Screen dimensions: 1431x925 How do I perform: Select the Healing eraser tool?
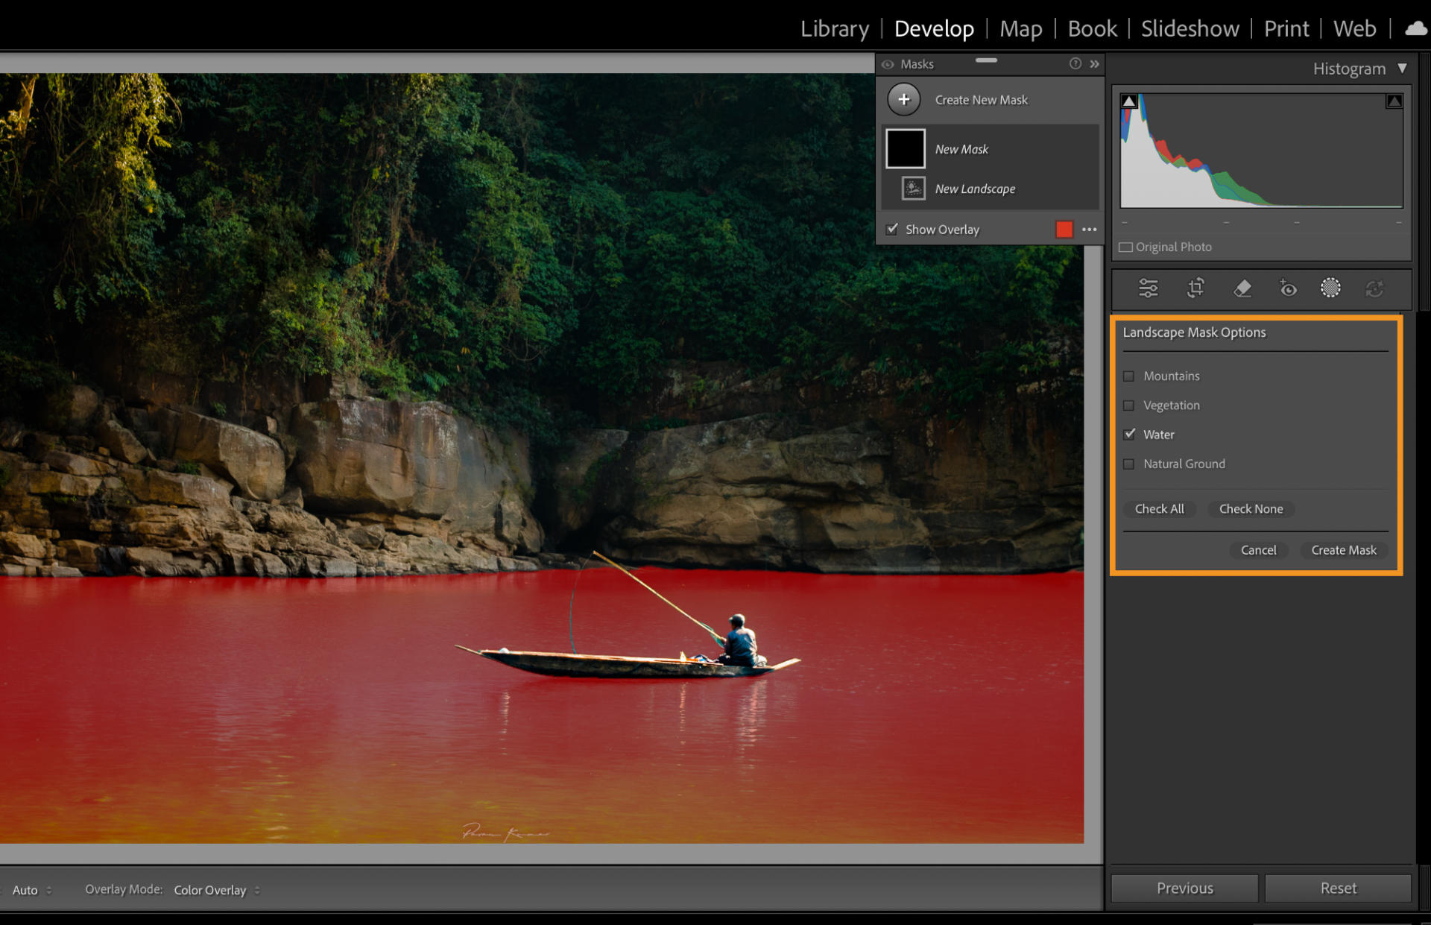pyautogui.click(x=1242, y=288)
